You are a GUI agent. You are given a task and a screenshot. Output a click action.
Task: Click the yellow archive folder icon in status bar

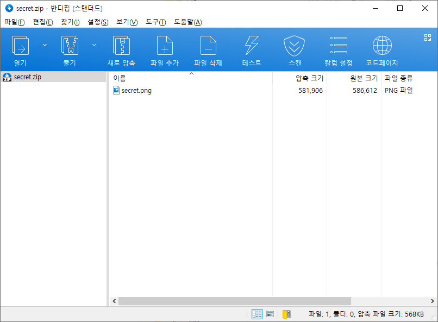point(286,314)
